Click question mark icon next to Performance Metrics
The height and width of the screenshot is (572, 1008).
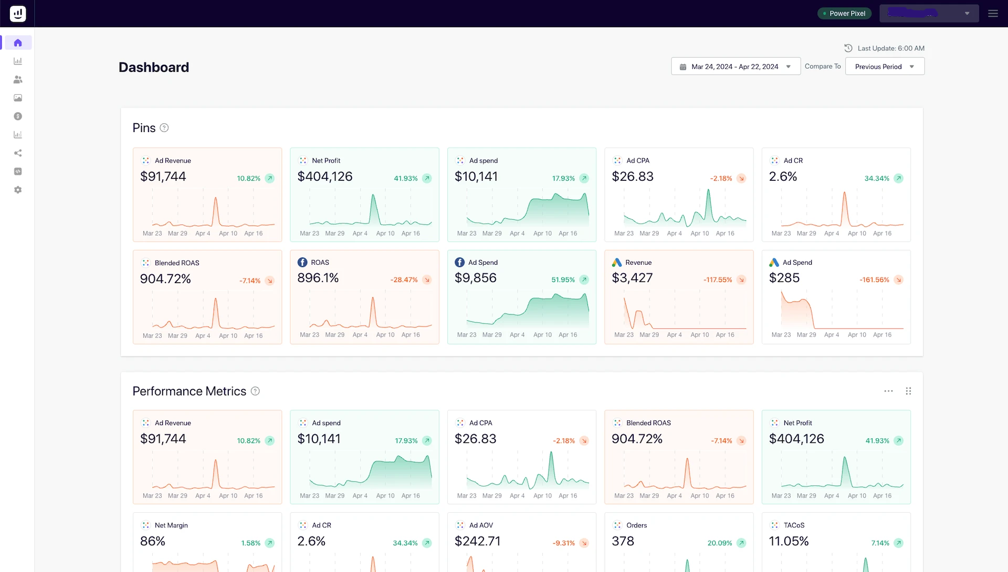256,391
